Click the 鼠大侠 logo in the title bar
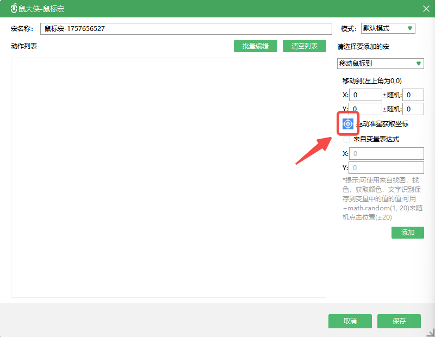This screenshot has width=435, height=337. click(14, 9)
